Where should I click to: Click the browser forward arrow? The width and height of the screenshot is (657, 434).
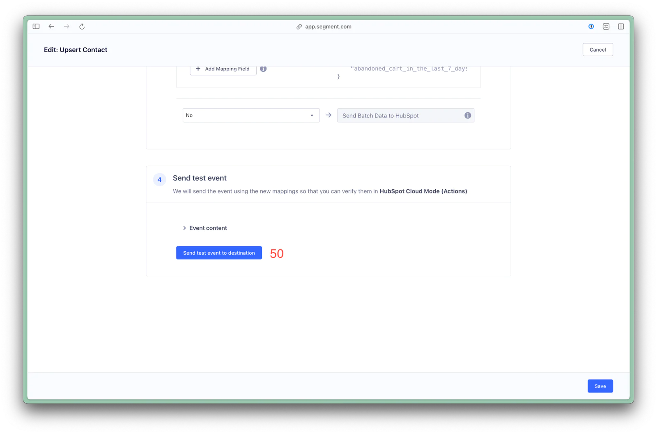point(67,27)
